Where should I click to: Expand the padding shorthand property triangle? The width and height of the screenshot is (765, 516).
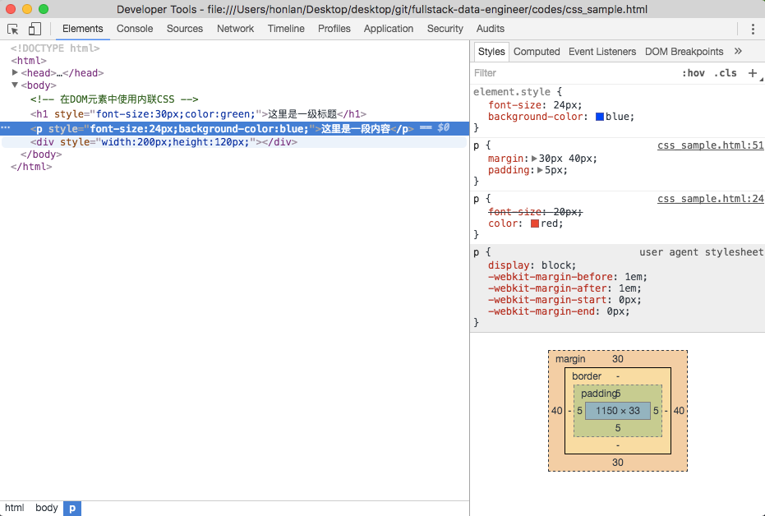coord(540,170)
